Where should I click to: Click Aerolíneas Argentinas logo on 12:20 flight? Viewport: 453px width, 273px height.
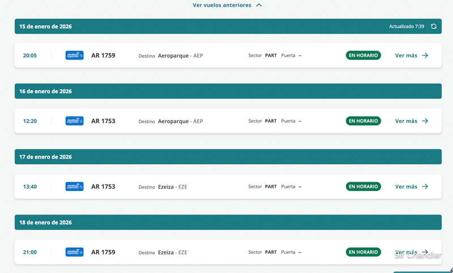74,121
